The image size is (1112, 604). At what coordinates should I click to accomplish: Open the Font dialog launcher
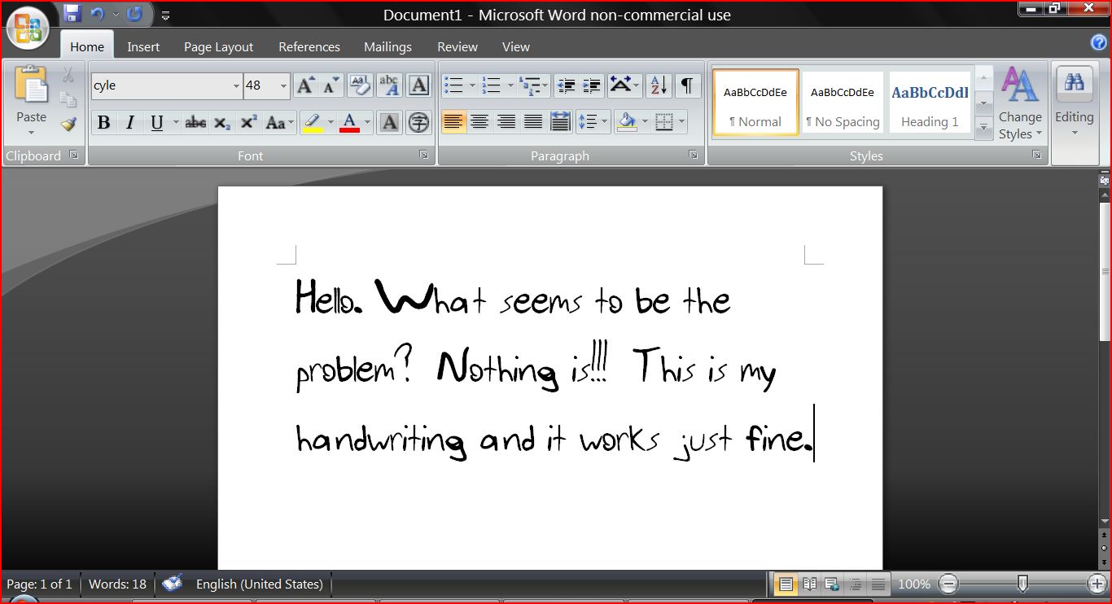(423, 155)
